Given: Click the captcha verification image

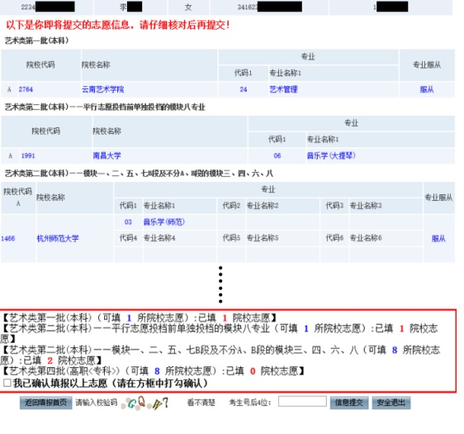Looking at the screenshot, I should (x=144, y=403).
